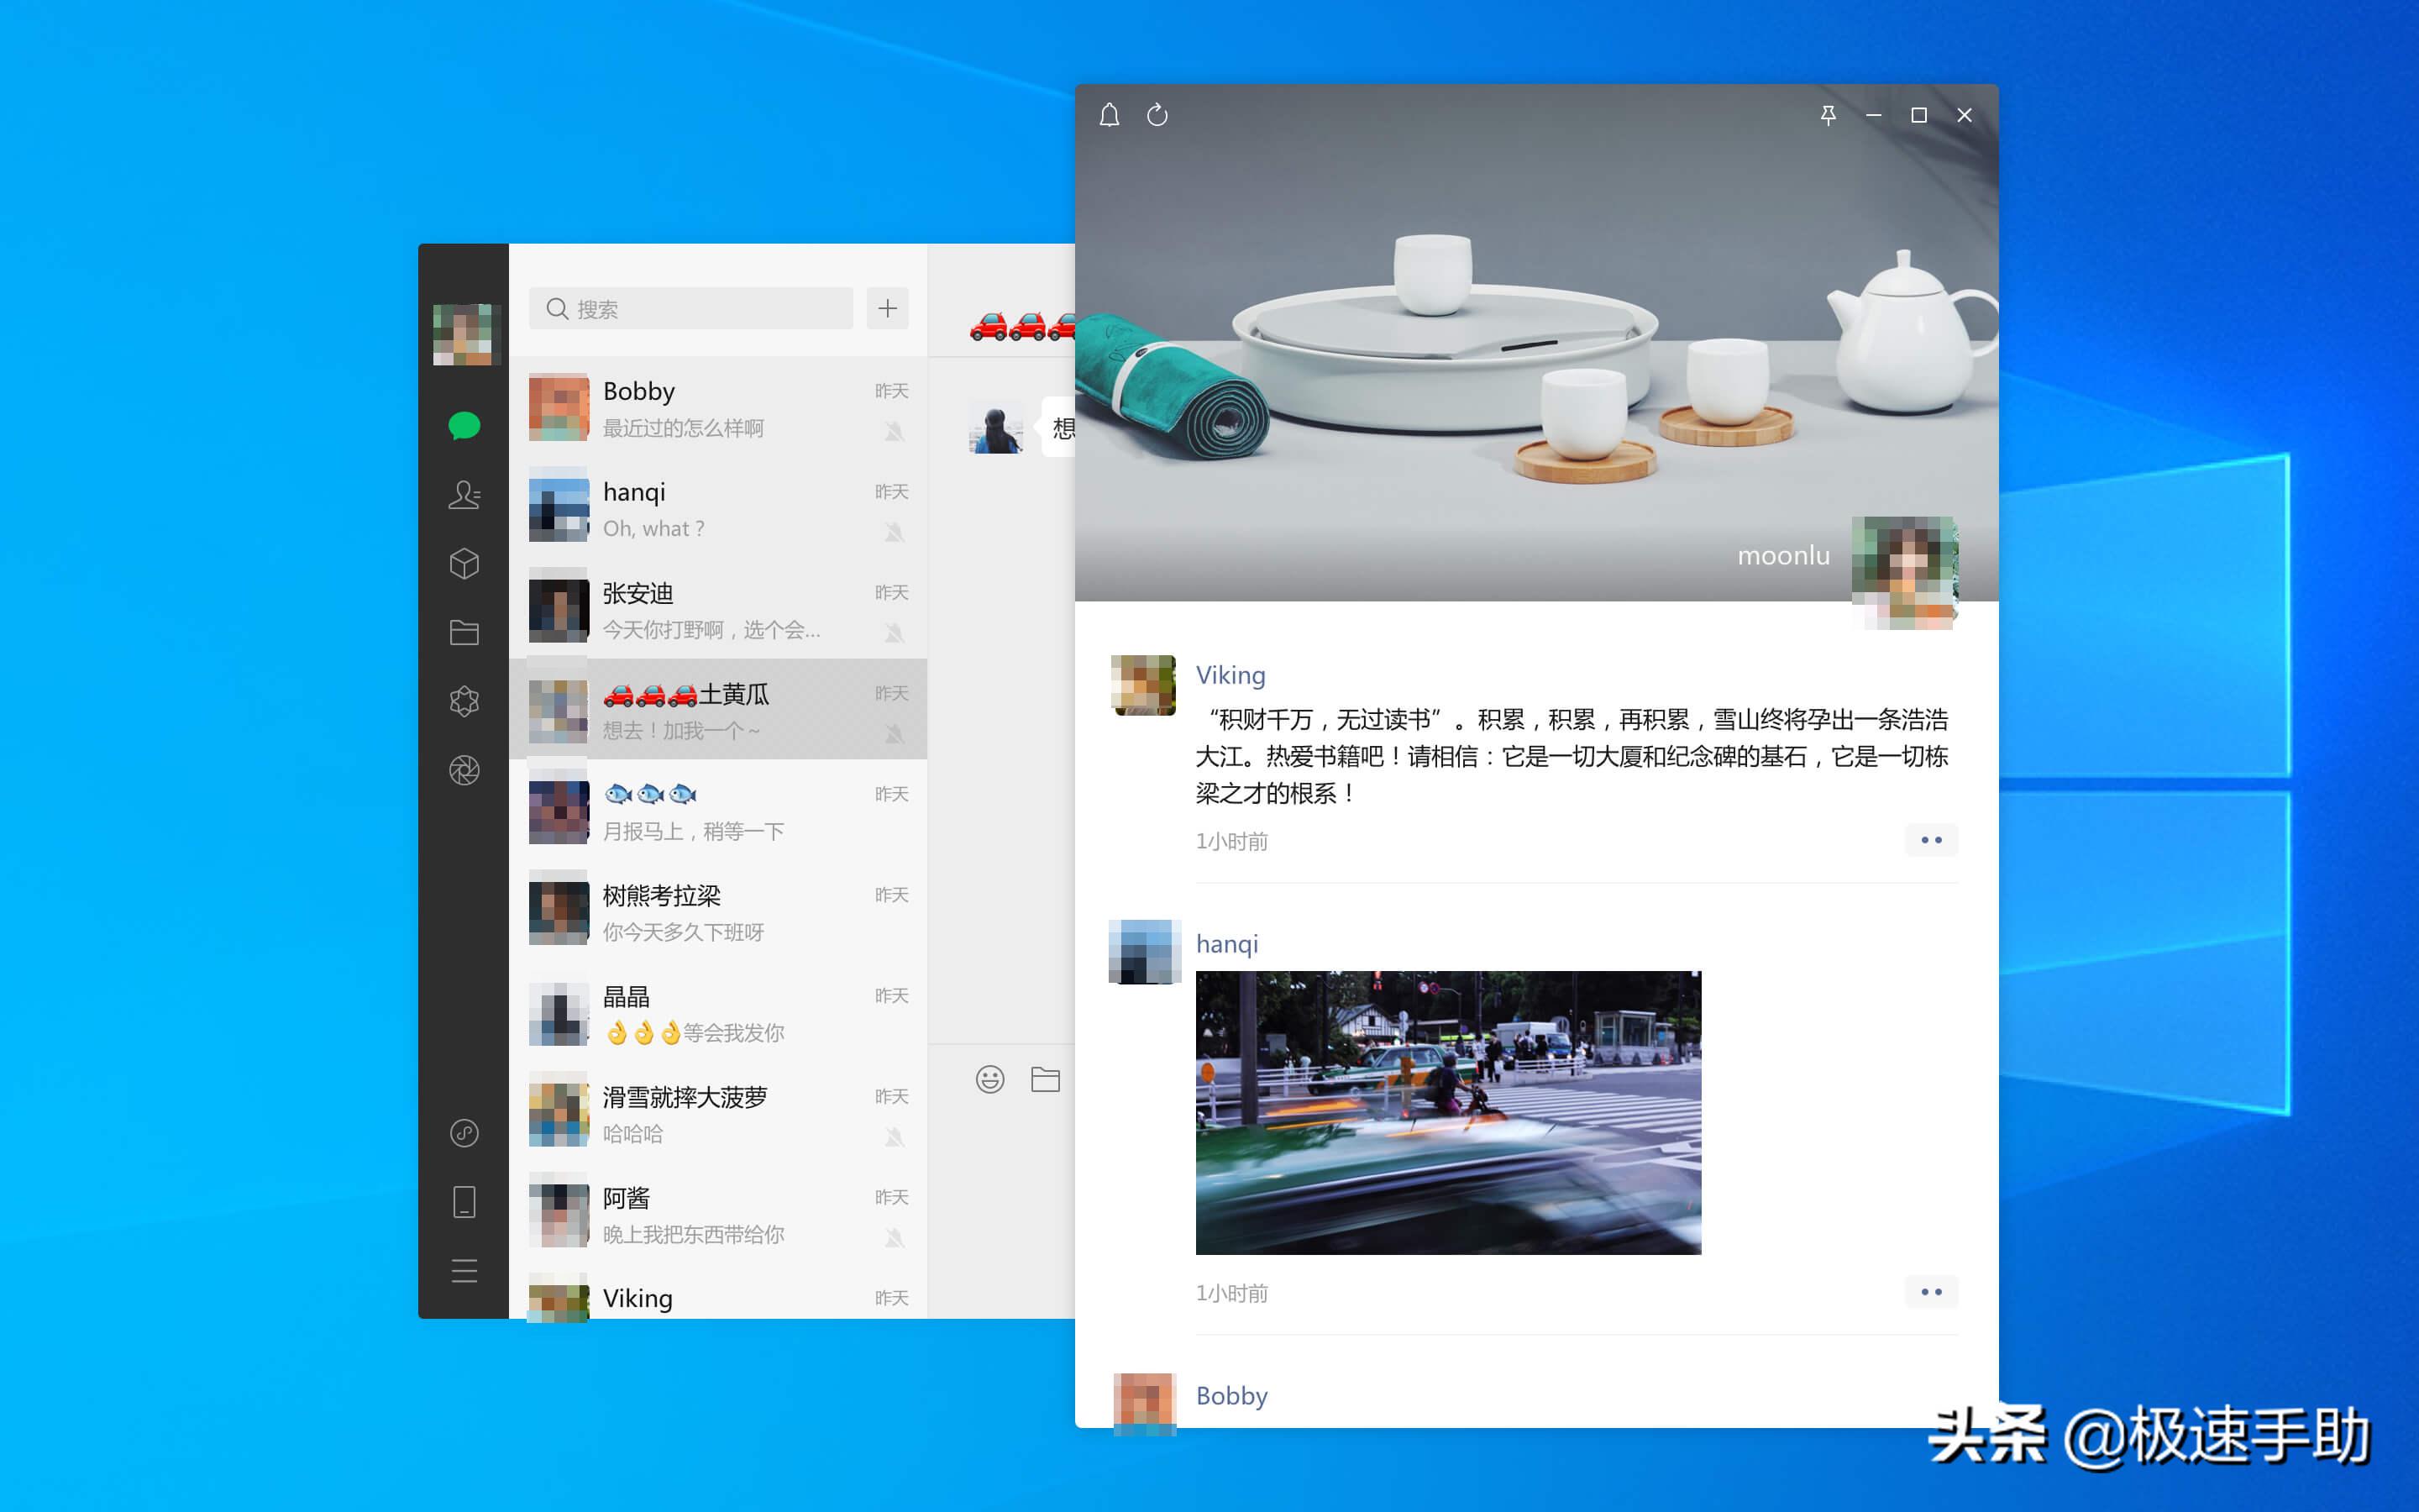Image resolution: width=2419 pixels, height=1512 pixels.
Task: Open the hamburger menu at sidebar bottom
Action: (464, 1270)
